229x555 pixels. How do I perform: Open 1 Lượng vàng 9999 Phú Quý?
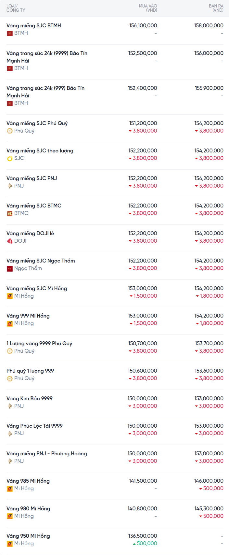pos(39,343)
